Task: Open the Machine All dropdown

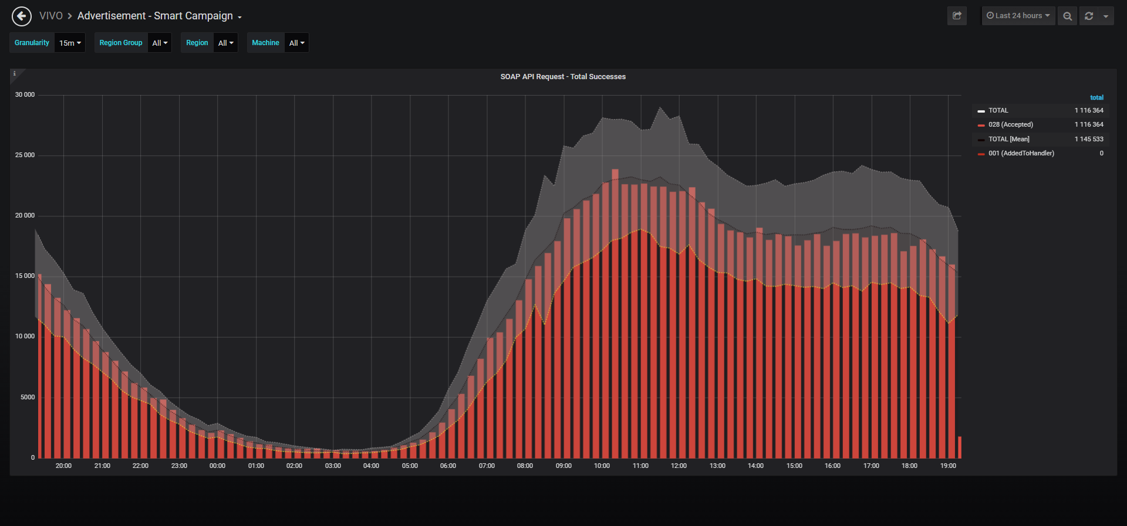Action: click(x=296, y=43)
